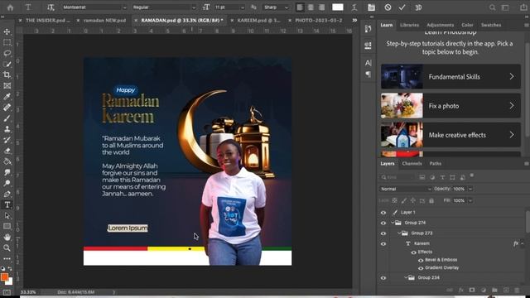
Task: Toggle layer filtering switch on
Action: [x=472, y=175]
